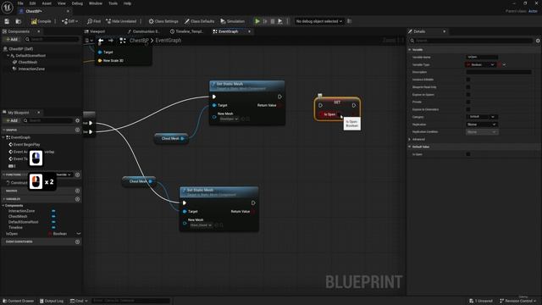Toggle Hide Unrelated nodes

tap(121, 21)
